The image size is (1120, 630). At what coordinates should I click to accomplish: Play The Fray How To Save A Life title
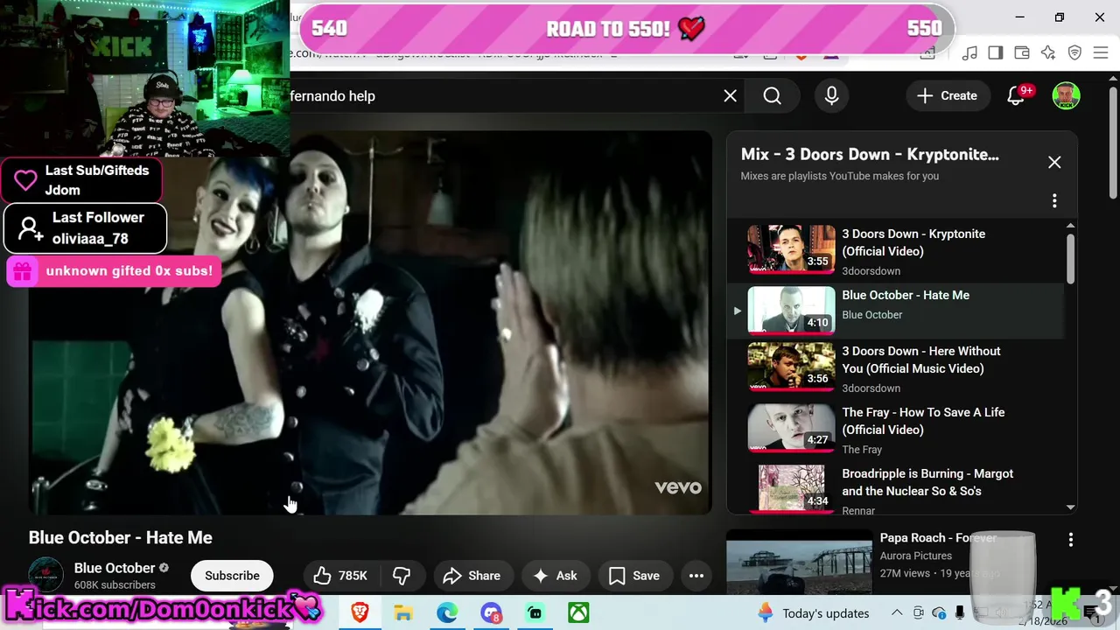point(923,421)
